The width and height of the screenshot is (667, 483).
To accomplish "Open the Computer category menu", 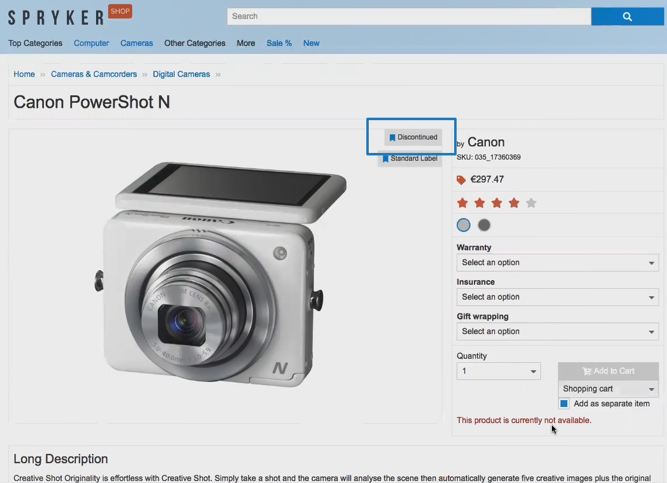I will coord(92,43).
